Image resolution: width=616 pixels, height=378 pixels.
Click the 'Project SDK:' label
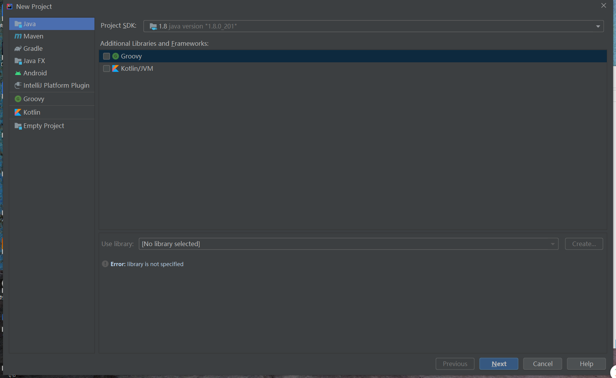click(x=119, y=25)
